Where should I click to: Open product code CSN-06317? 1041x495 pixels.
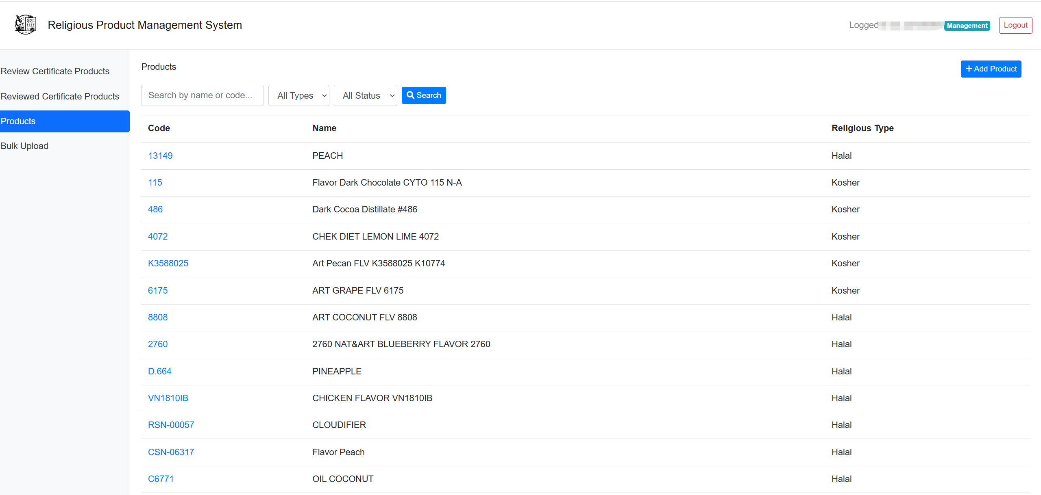[x=171, y=452]
